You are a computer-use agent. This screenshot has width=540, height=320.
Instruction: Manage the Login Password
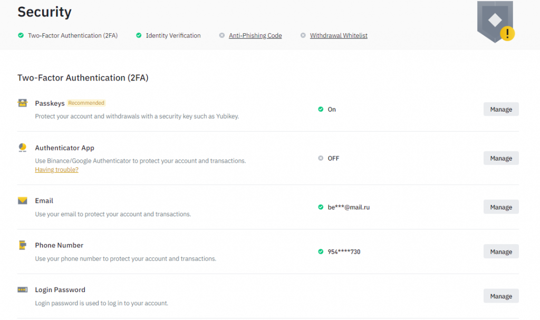500,296
